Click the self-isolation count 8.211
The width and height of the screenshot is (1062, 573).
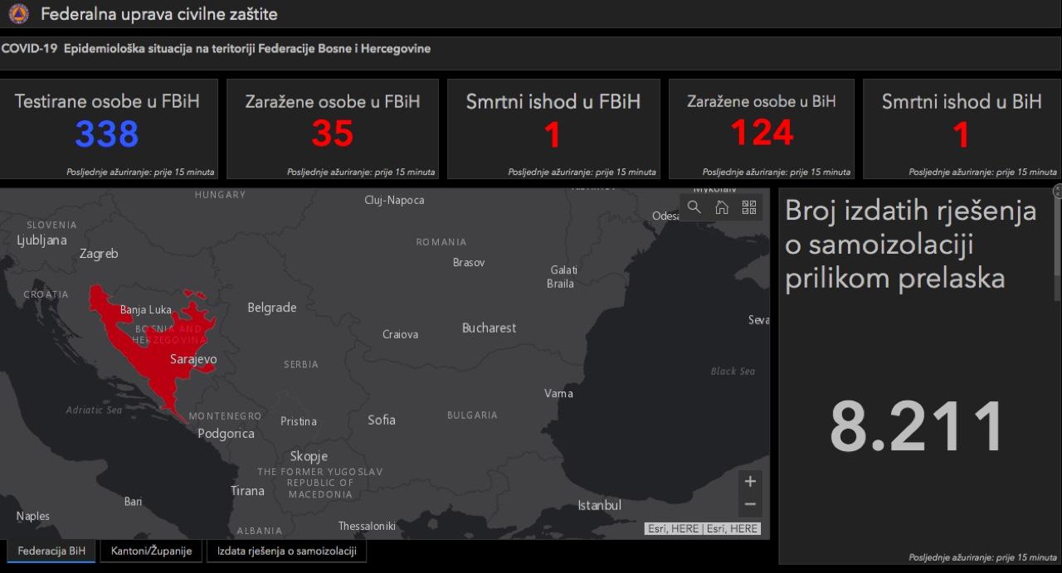(x=918, y=425)
